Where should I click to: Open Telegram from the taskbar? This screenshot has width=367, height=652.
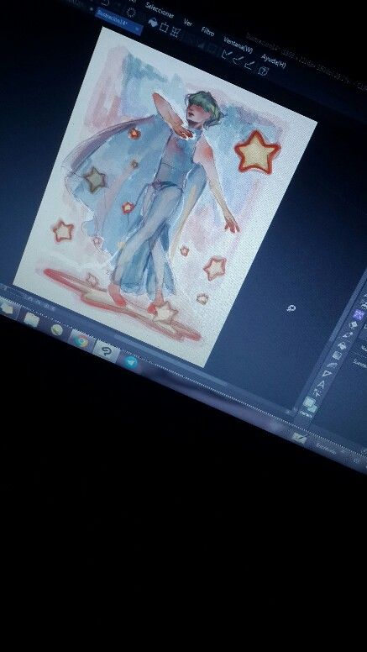(x=131, y=363)
